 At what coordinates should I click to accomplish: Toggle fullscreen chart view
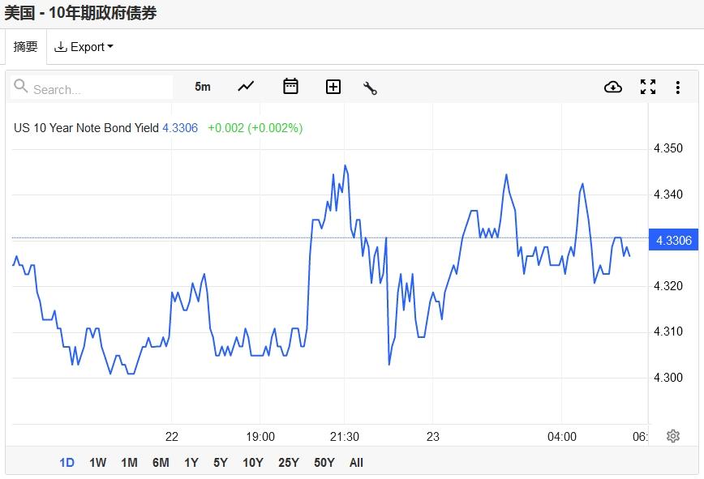pos(648,87)
